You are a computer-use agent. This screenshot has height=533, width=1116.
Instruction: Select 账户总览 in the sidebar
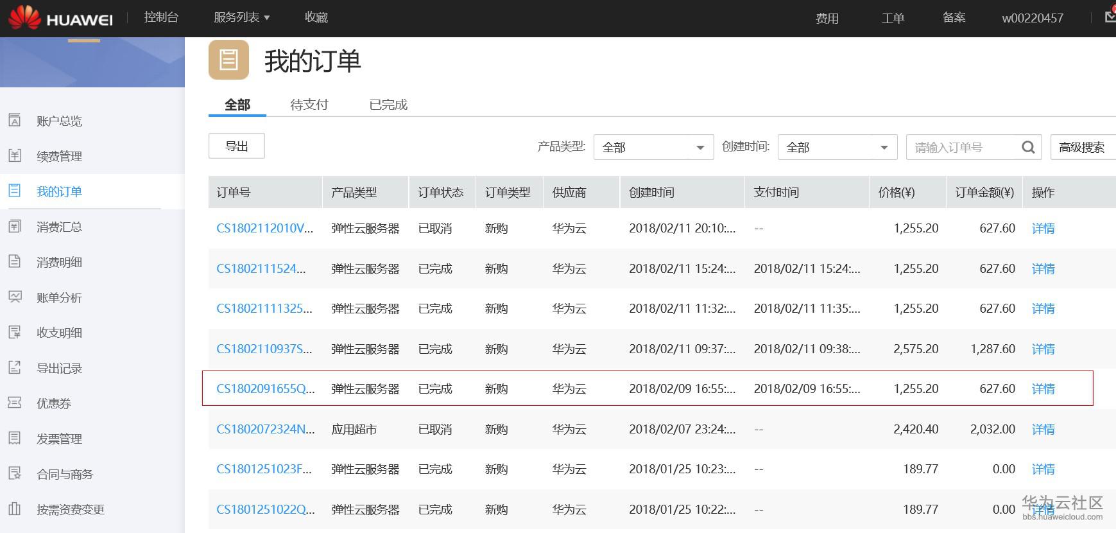coord(59,121)
